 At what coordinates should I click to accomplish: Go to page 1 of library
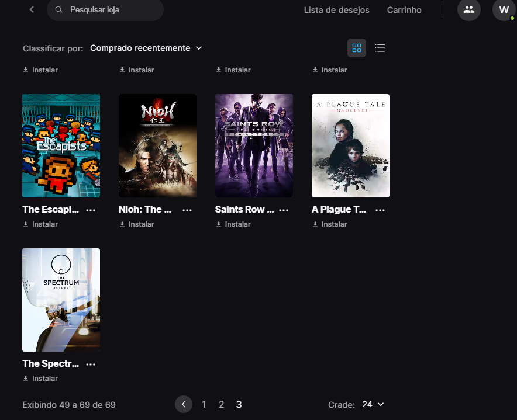204,404
